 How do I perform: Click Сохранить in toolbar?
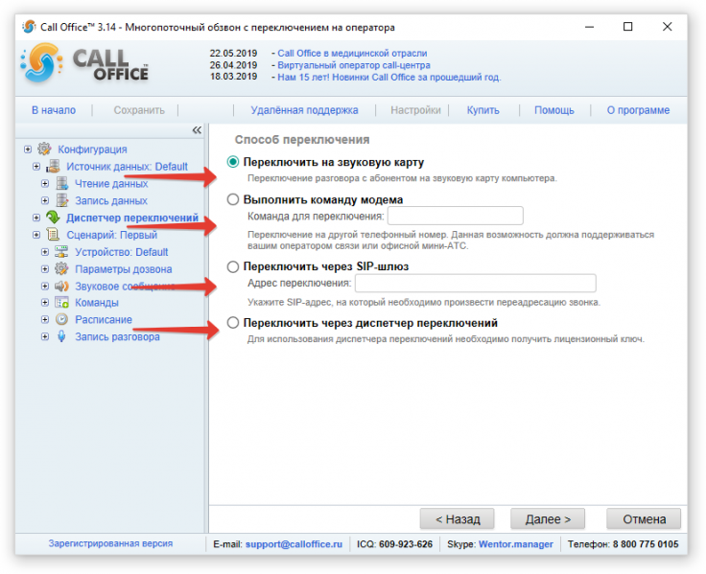coord(139,110)
